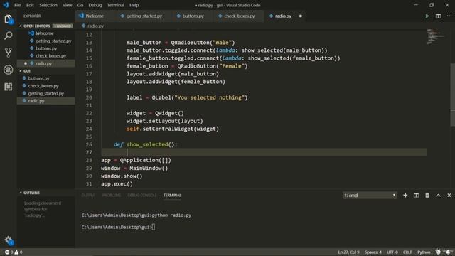Collapse the OPEN EDITORS section
The width and height of the screenshot is (455, 256).
(36, 26)
